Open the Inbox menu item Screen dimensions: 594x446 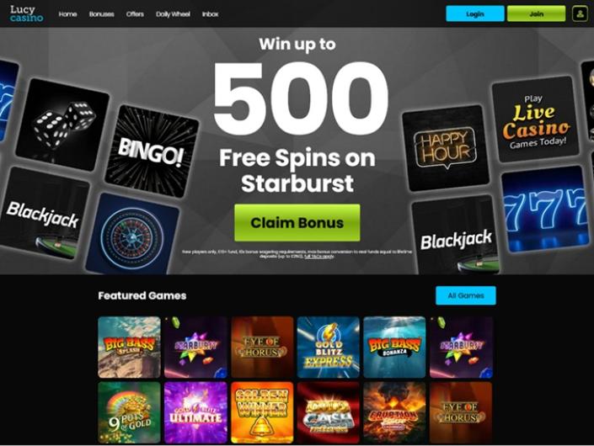click(211, 14)
